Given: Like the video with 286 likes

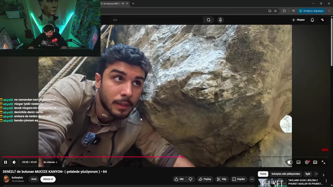Looking at the screenshot, I should coord(179,179).
